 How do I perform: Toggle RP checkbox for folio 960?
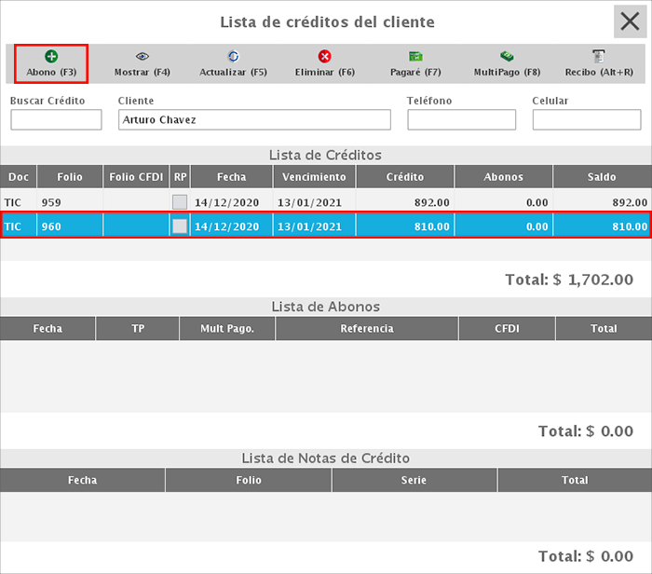pyautogui.click(x=180, y=226)
